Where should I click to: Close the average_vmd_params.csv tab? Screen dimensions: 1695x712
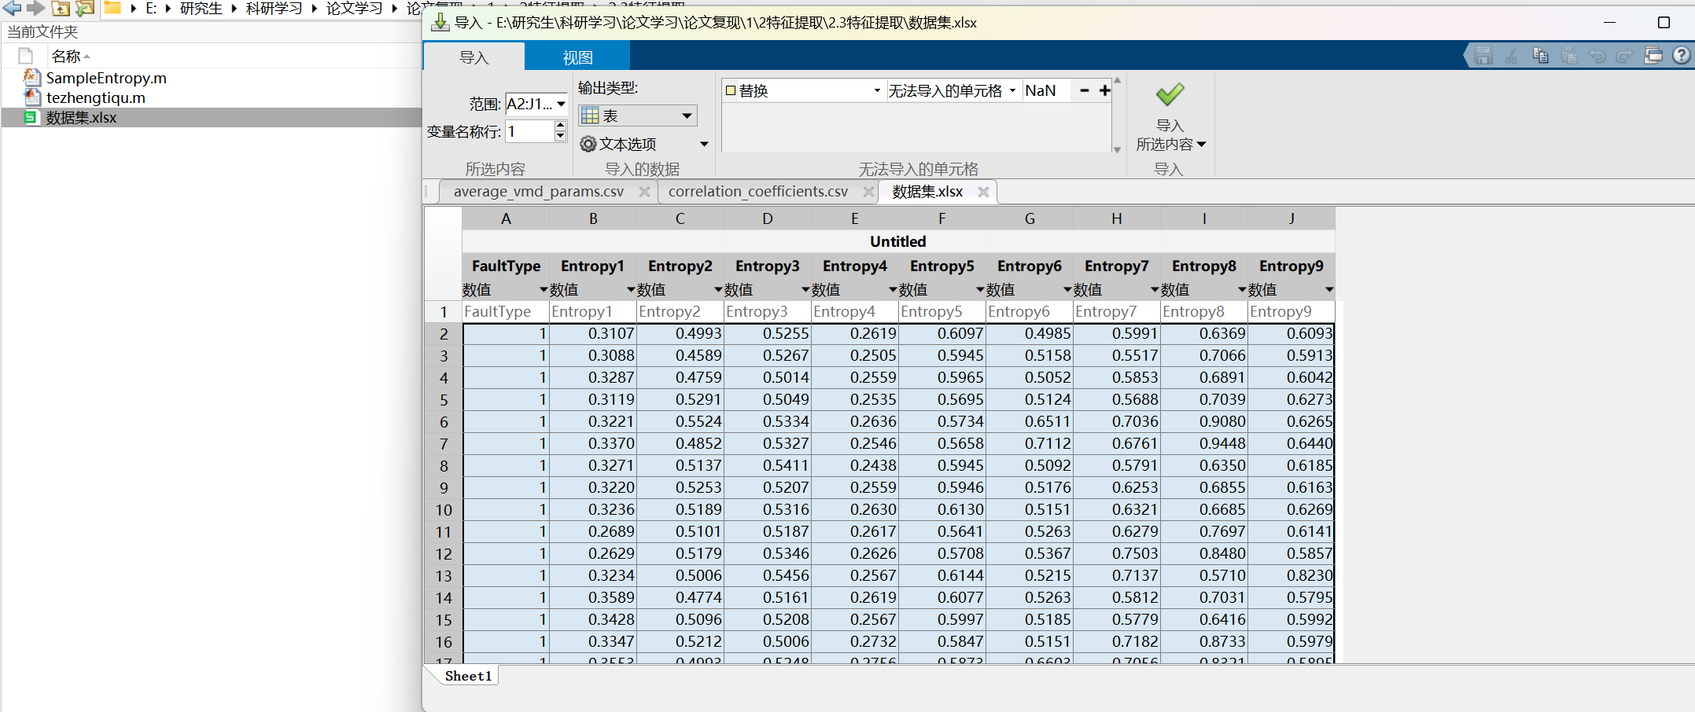[644, 192]
